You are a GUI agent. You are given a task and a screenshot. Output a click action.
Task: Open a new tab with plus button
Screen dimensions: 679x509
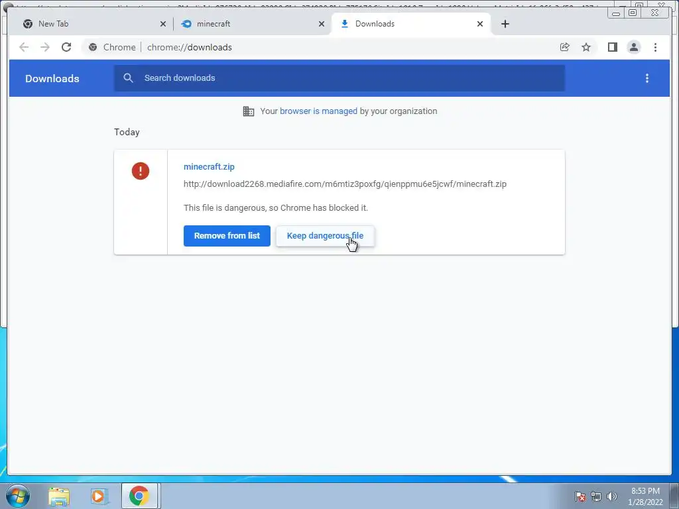(505, 24)
